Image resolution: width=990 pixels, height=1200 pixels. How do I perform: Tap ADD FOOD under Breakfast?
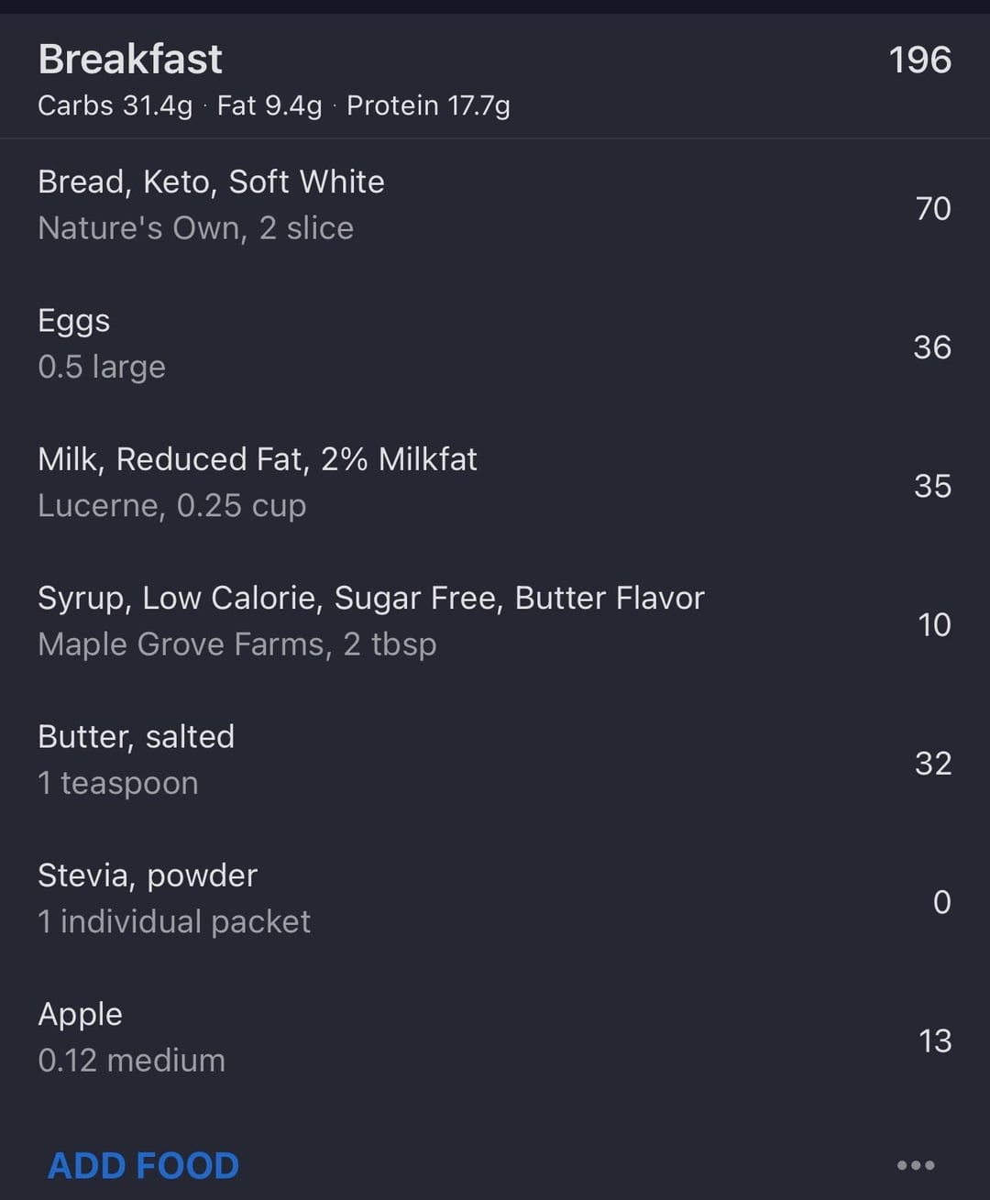[143, 1165]
